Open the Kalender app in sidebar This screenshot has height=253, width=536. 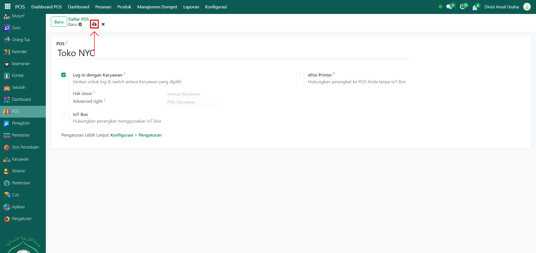(19, 52)
